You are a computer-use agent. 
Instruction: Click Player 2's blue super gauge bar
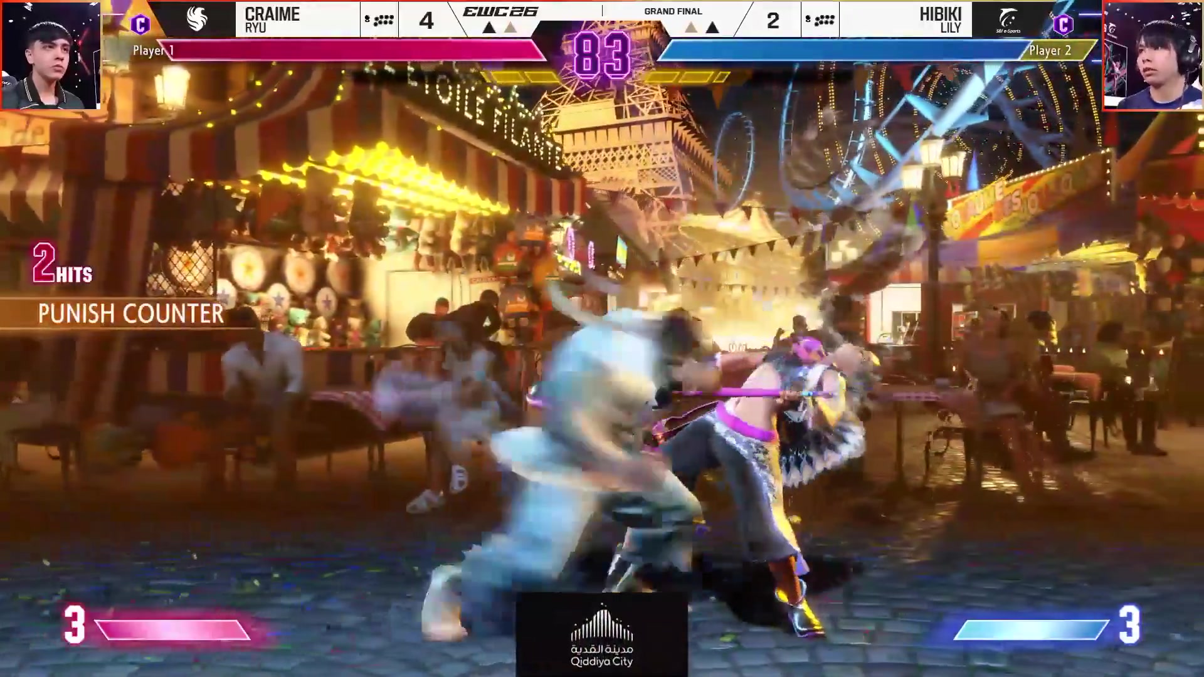[x=1032, y=630]
